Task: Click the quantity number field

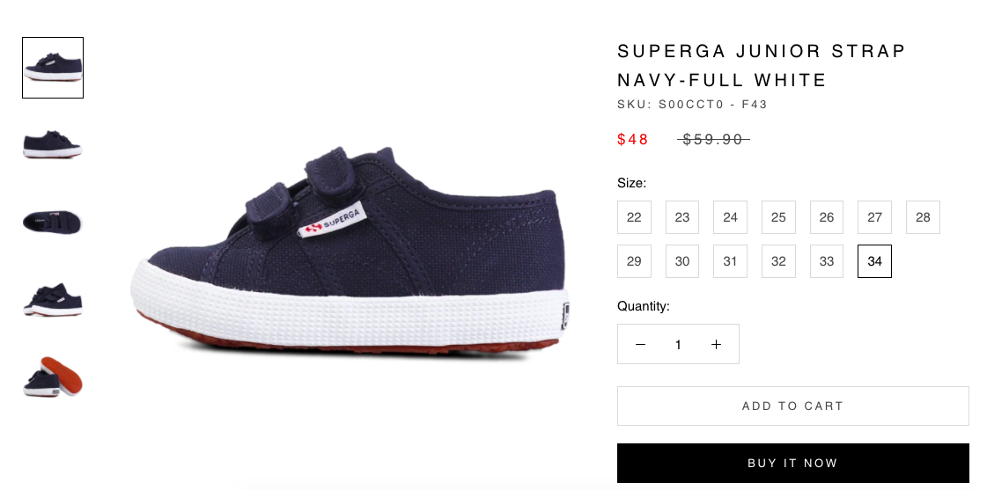Action: click(678, 344)
